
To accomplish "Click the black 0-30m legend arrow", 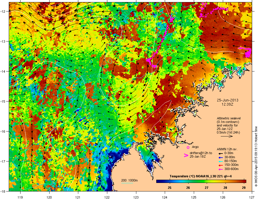I will [220, 153].
